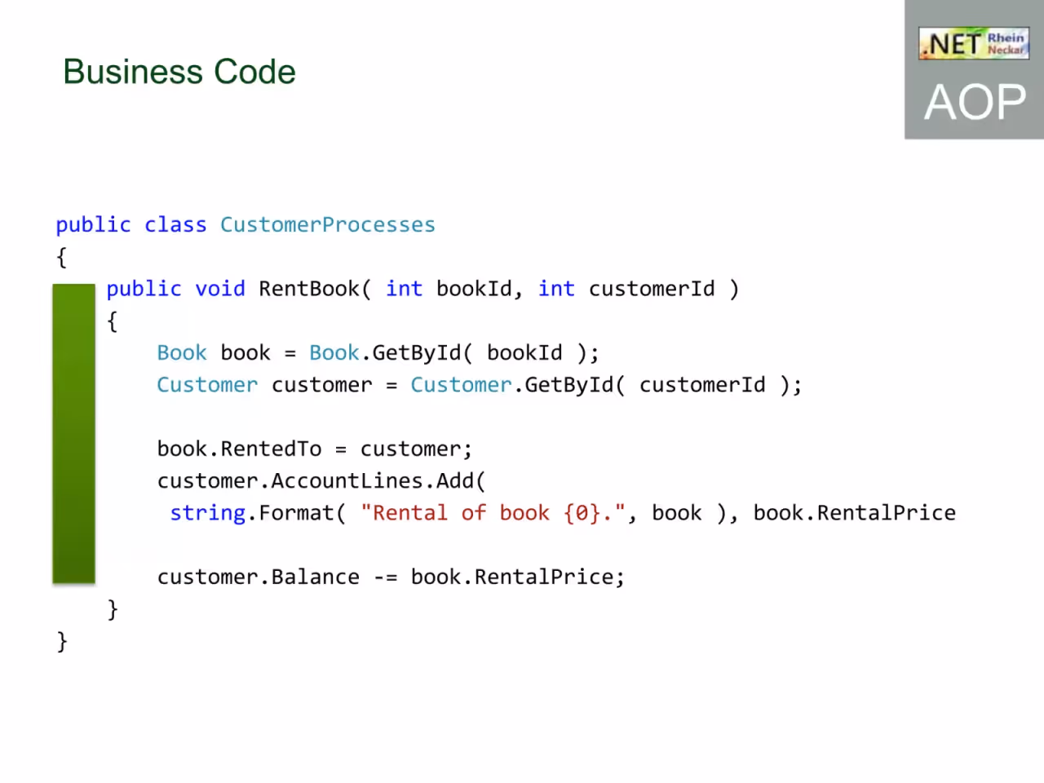Viewport: 1044px width, 783px height.
Task: Click the book.RentedTo assignment line
Action: [315, 449]
